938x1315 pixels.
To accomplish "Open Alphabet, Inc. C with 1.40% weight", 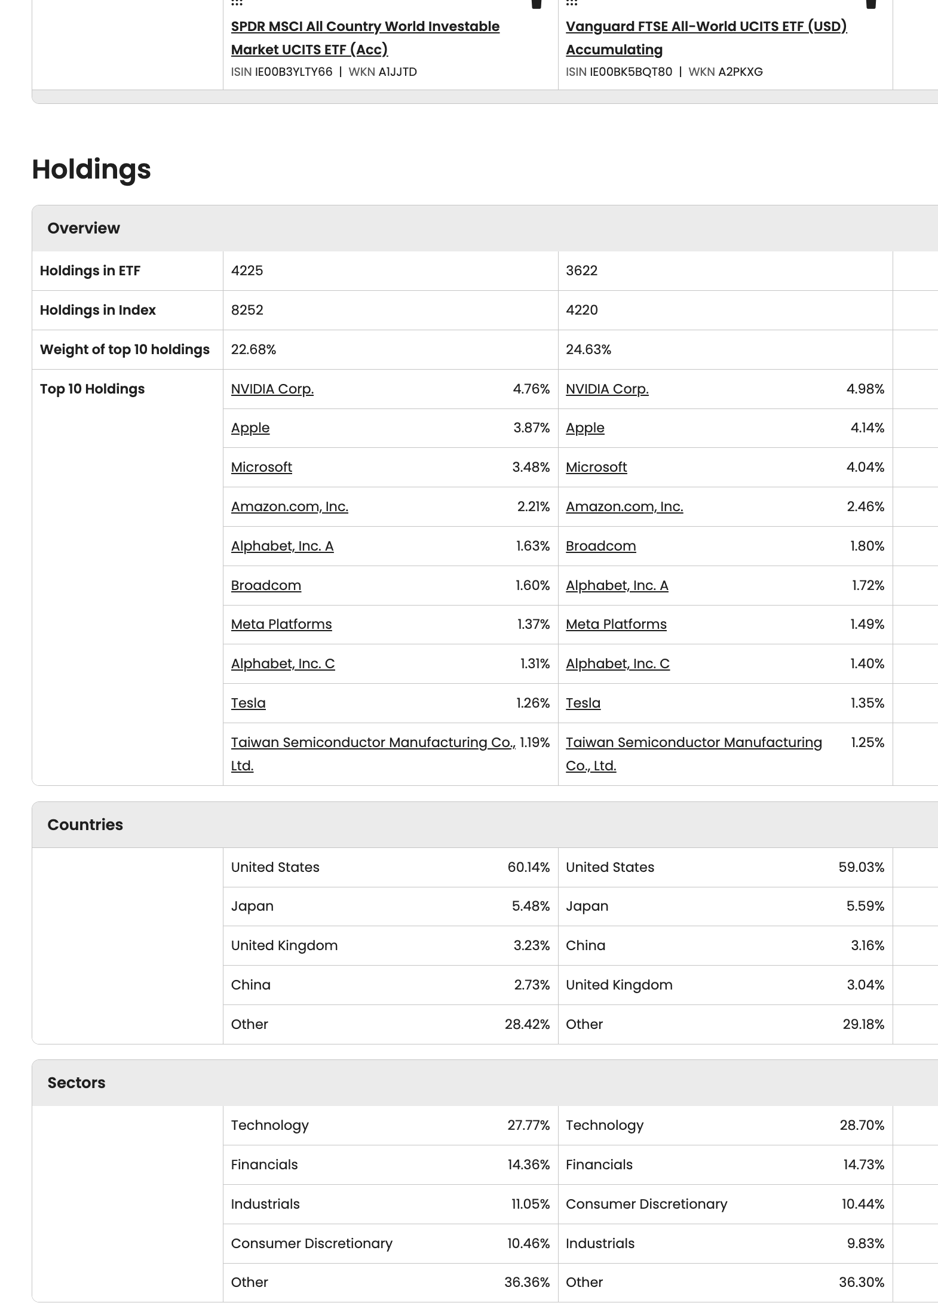I will (x=618, y=663).
